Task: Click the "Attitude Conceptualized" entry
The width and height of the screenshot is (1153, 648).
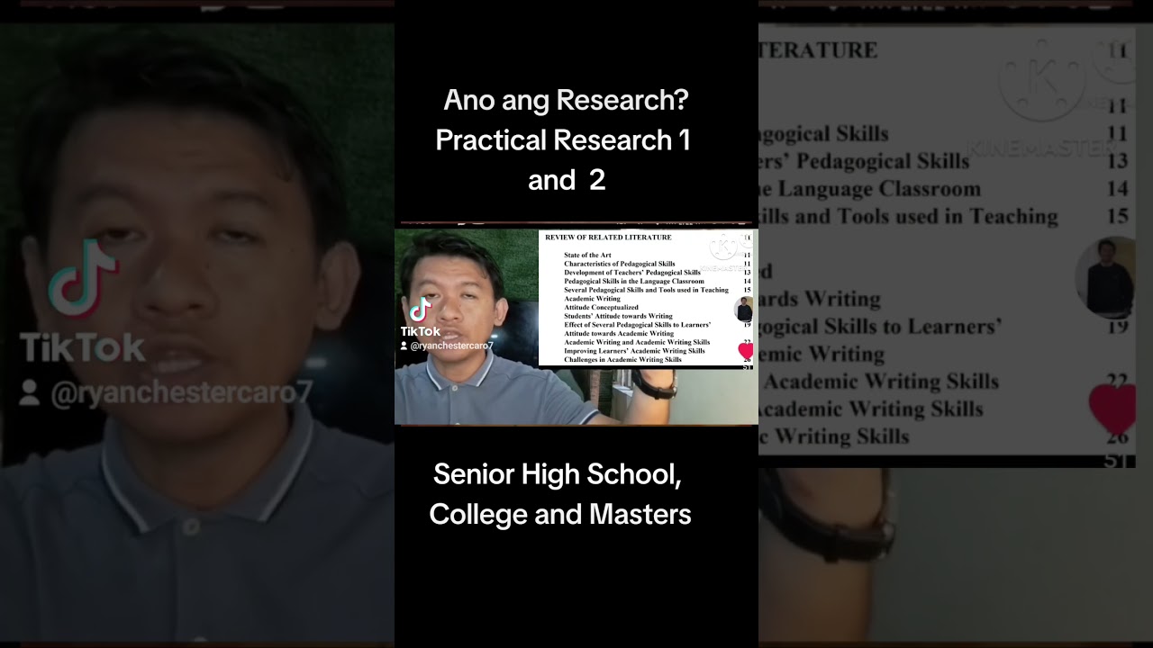Action: tap(601, 307)
